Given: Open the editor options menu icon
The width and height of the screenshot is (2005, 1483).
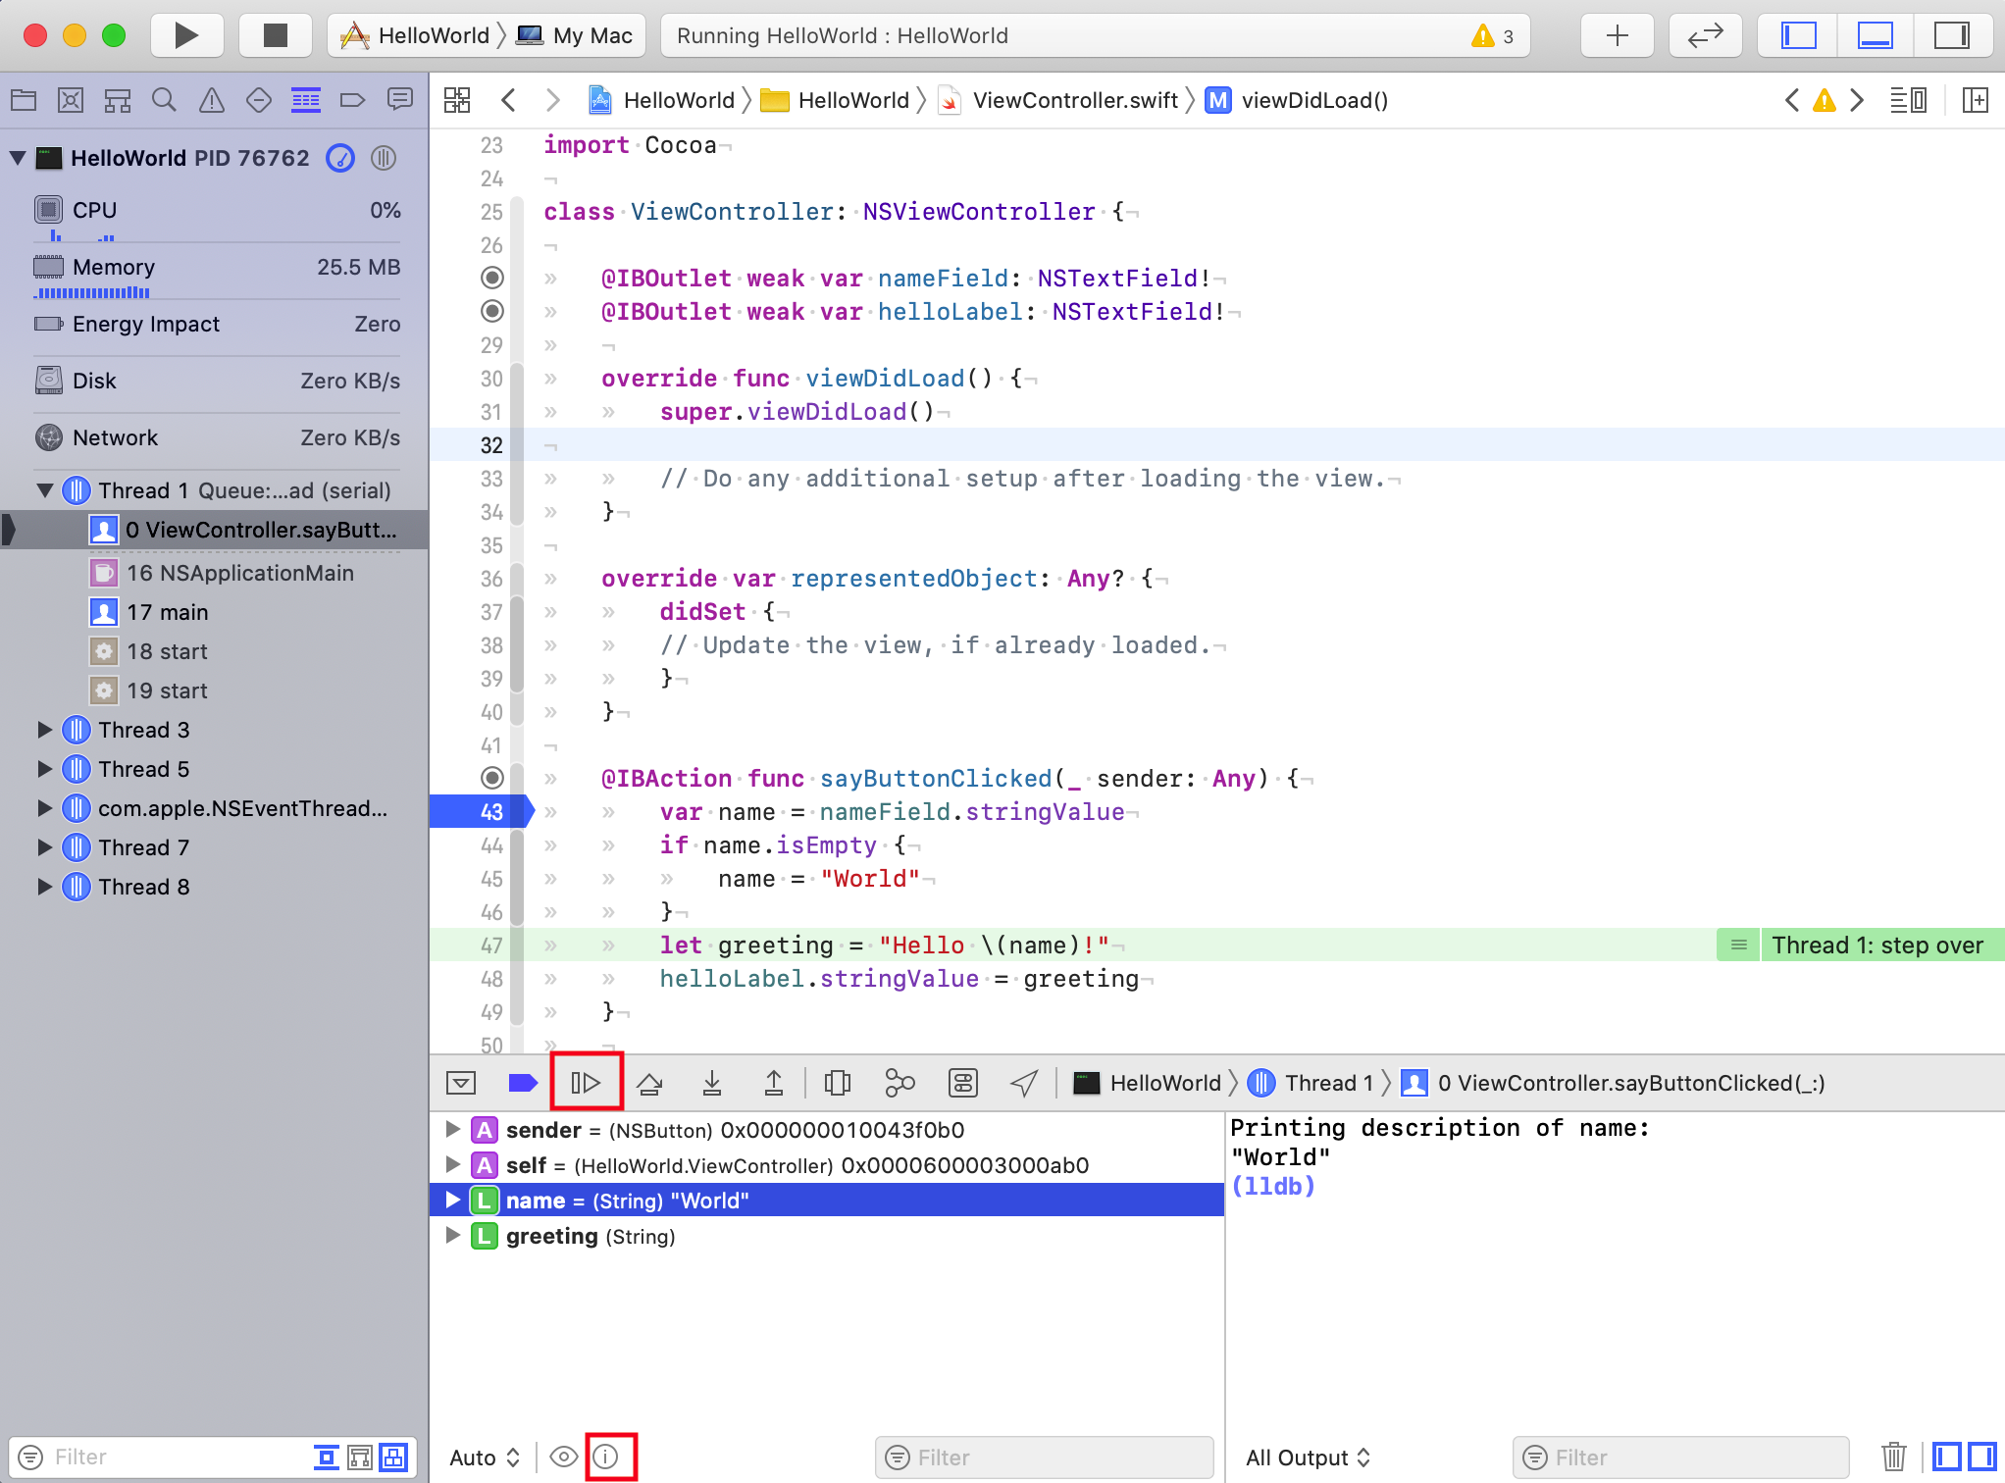Looking at the screenshot, I should point(1908,100).
